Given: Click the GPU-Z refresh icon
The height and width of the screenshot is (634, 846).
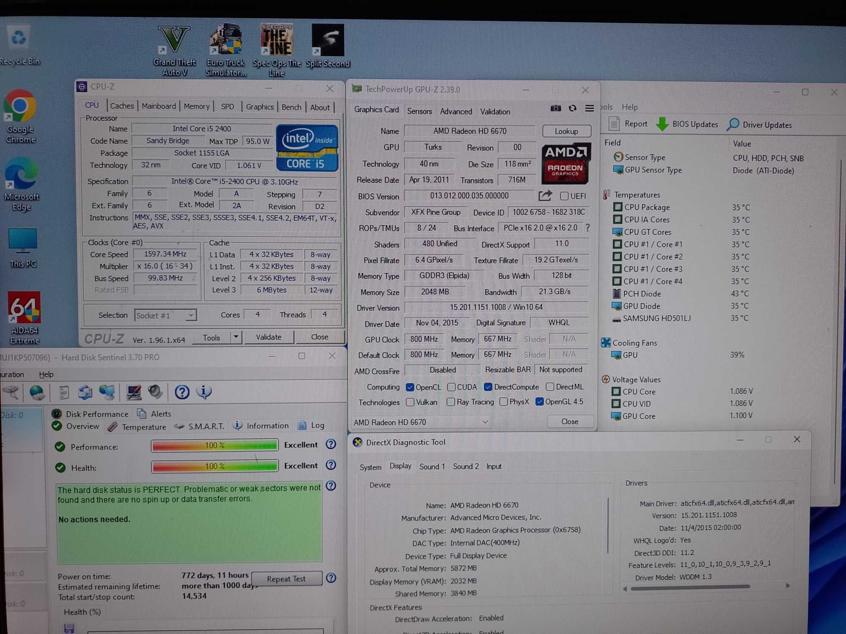Looking at the screenshot, I should [x=572, y=109].
